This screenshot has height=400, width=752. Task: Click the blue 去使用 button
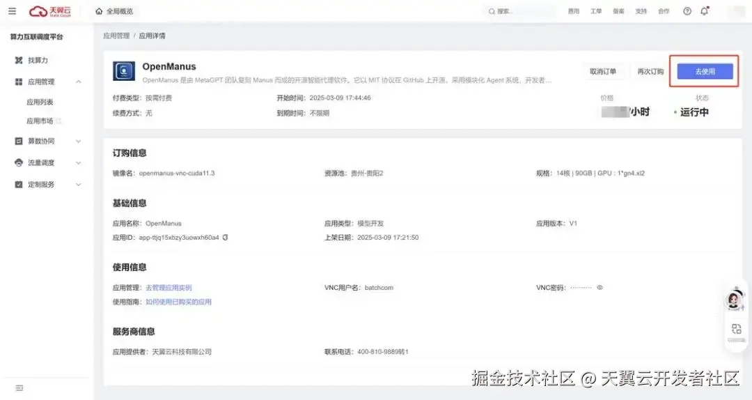(705, 72)
